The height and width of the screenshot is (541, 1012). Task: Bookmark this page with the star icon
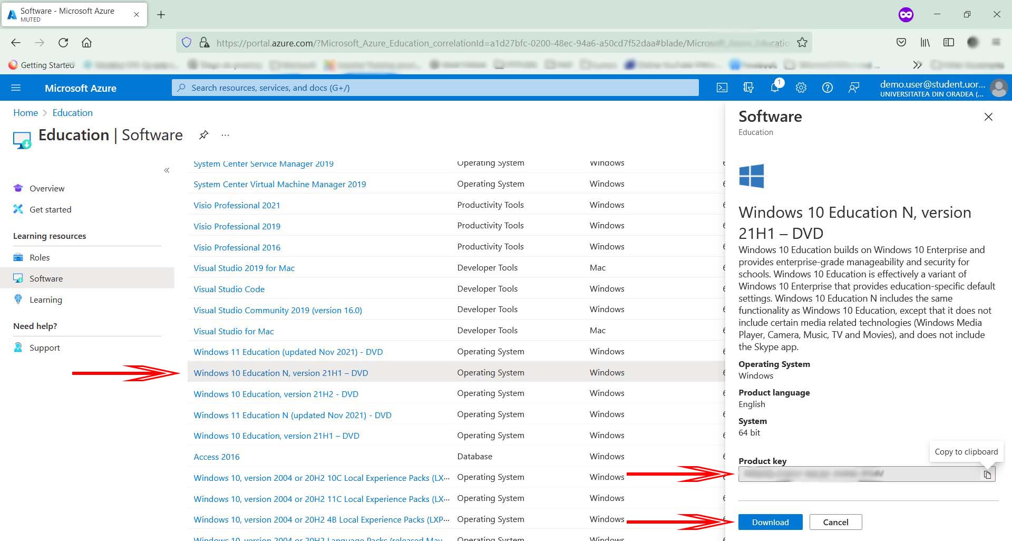[x=802, y=43]
